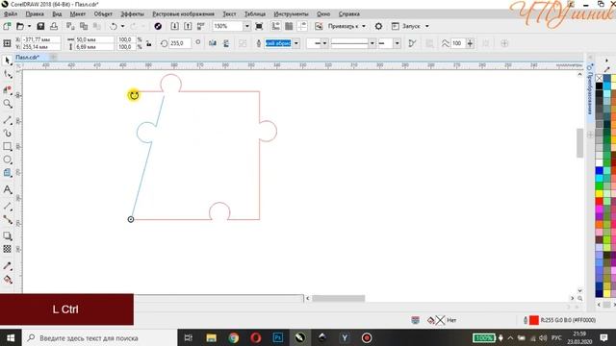
Task: Publish to PDF
Action: click(x=201, y=26)
